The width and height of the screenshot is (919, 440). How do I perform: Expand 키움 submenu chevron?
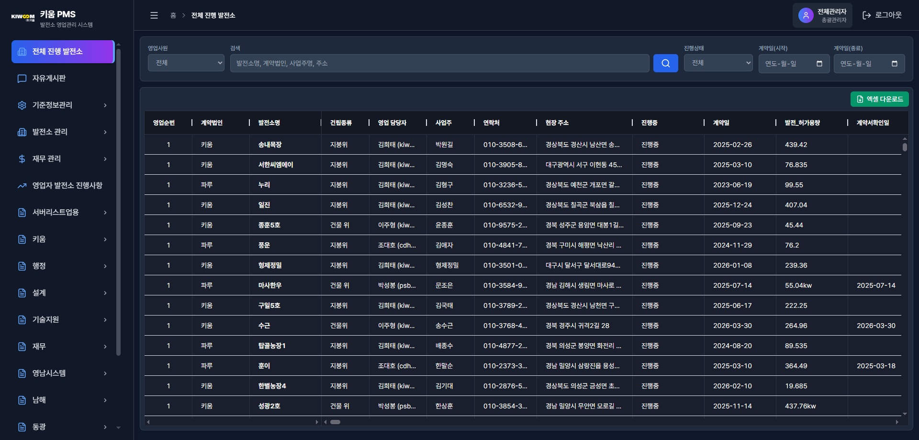coord(105,239)
